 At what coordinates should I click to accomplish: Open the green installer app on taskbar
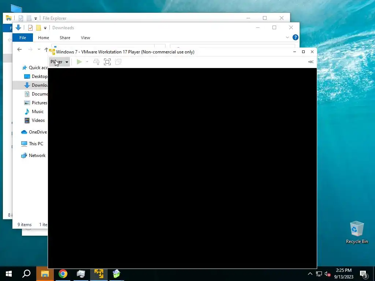point(116,274)
